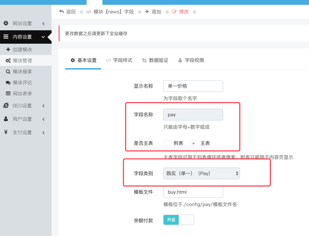Click the 添加 link
The height and width of the screenshot is (236, 309).
click(x=156, y=12)
